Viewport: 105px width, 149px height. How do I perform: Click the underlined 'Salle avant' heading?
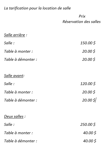[13, 76]
